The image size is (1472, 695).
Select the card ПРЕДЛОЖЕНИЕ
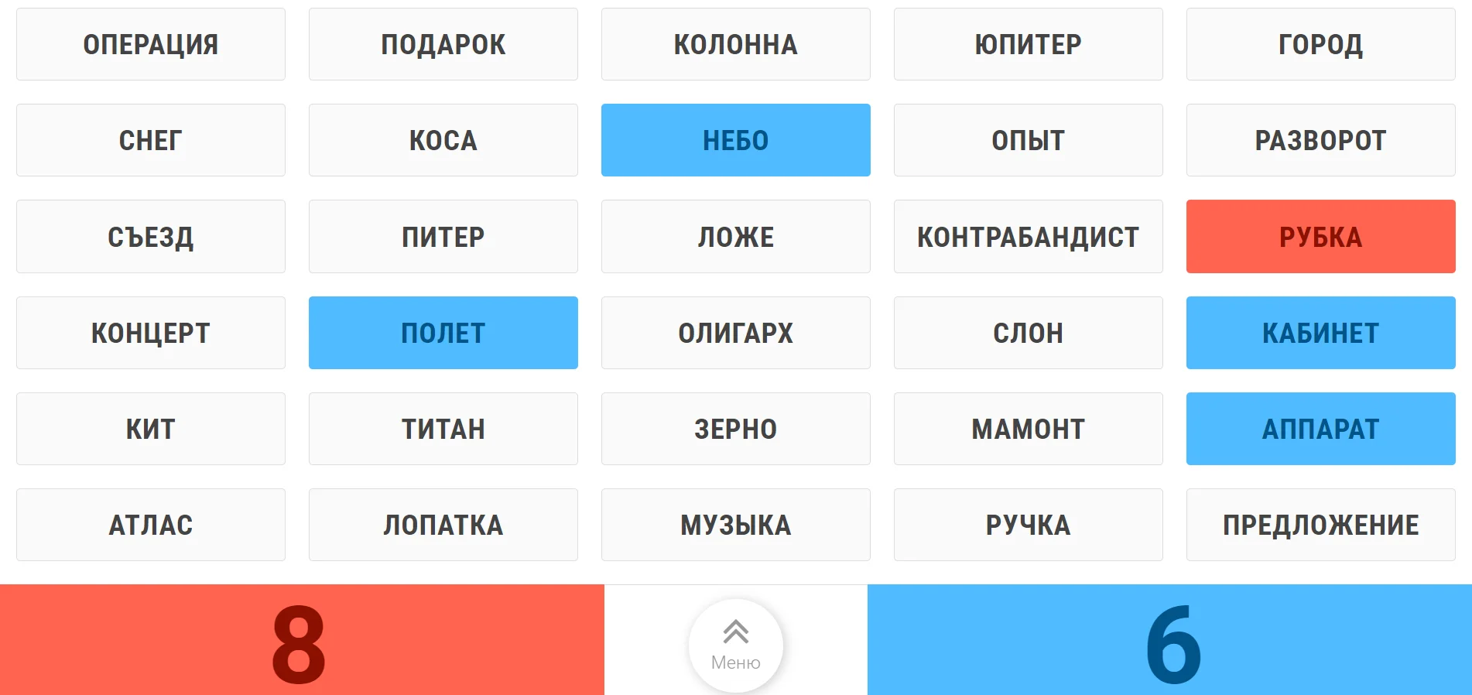(1320, 524)
